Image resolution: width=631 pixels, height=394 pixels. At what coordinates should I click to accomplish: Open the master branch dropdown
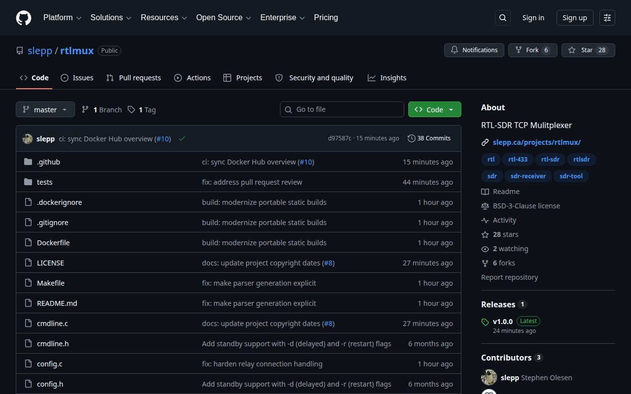click(45, 109)
